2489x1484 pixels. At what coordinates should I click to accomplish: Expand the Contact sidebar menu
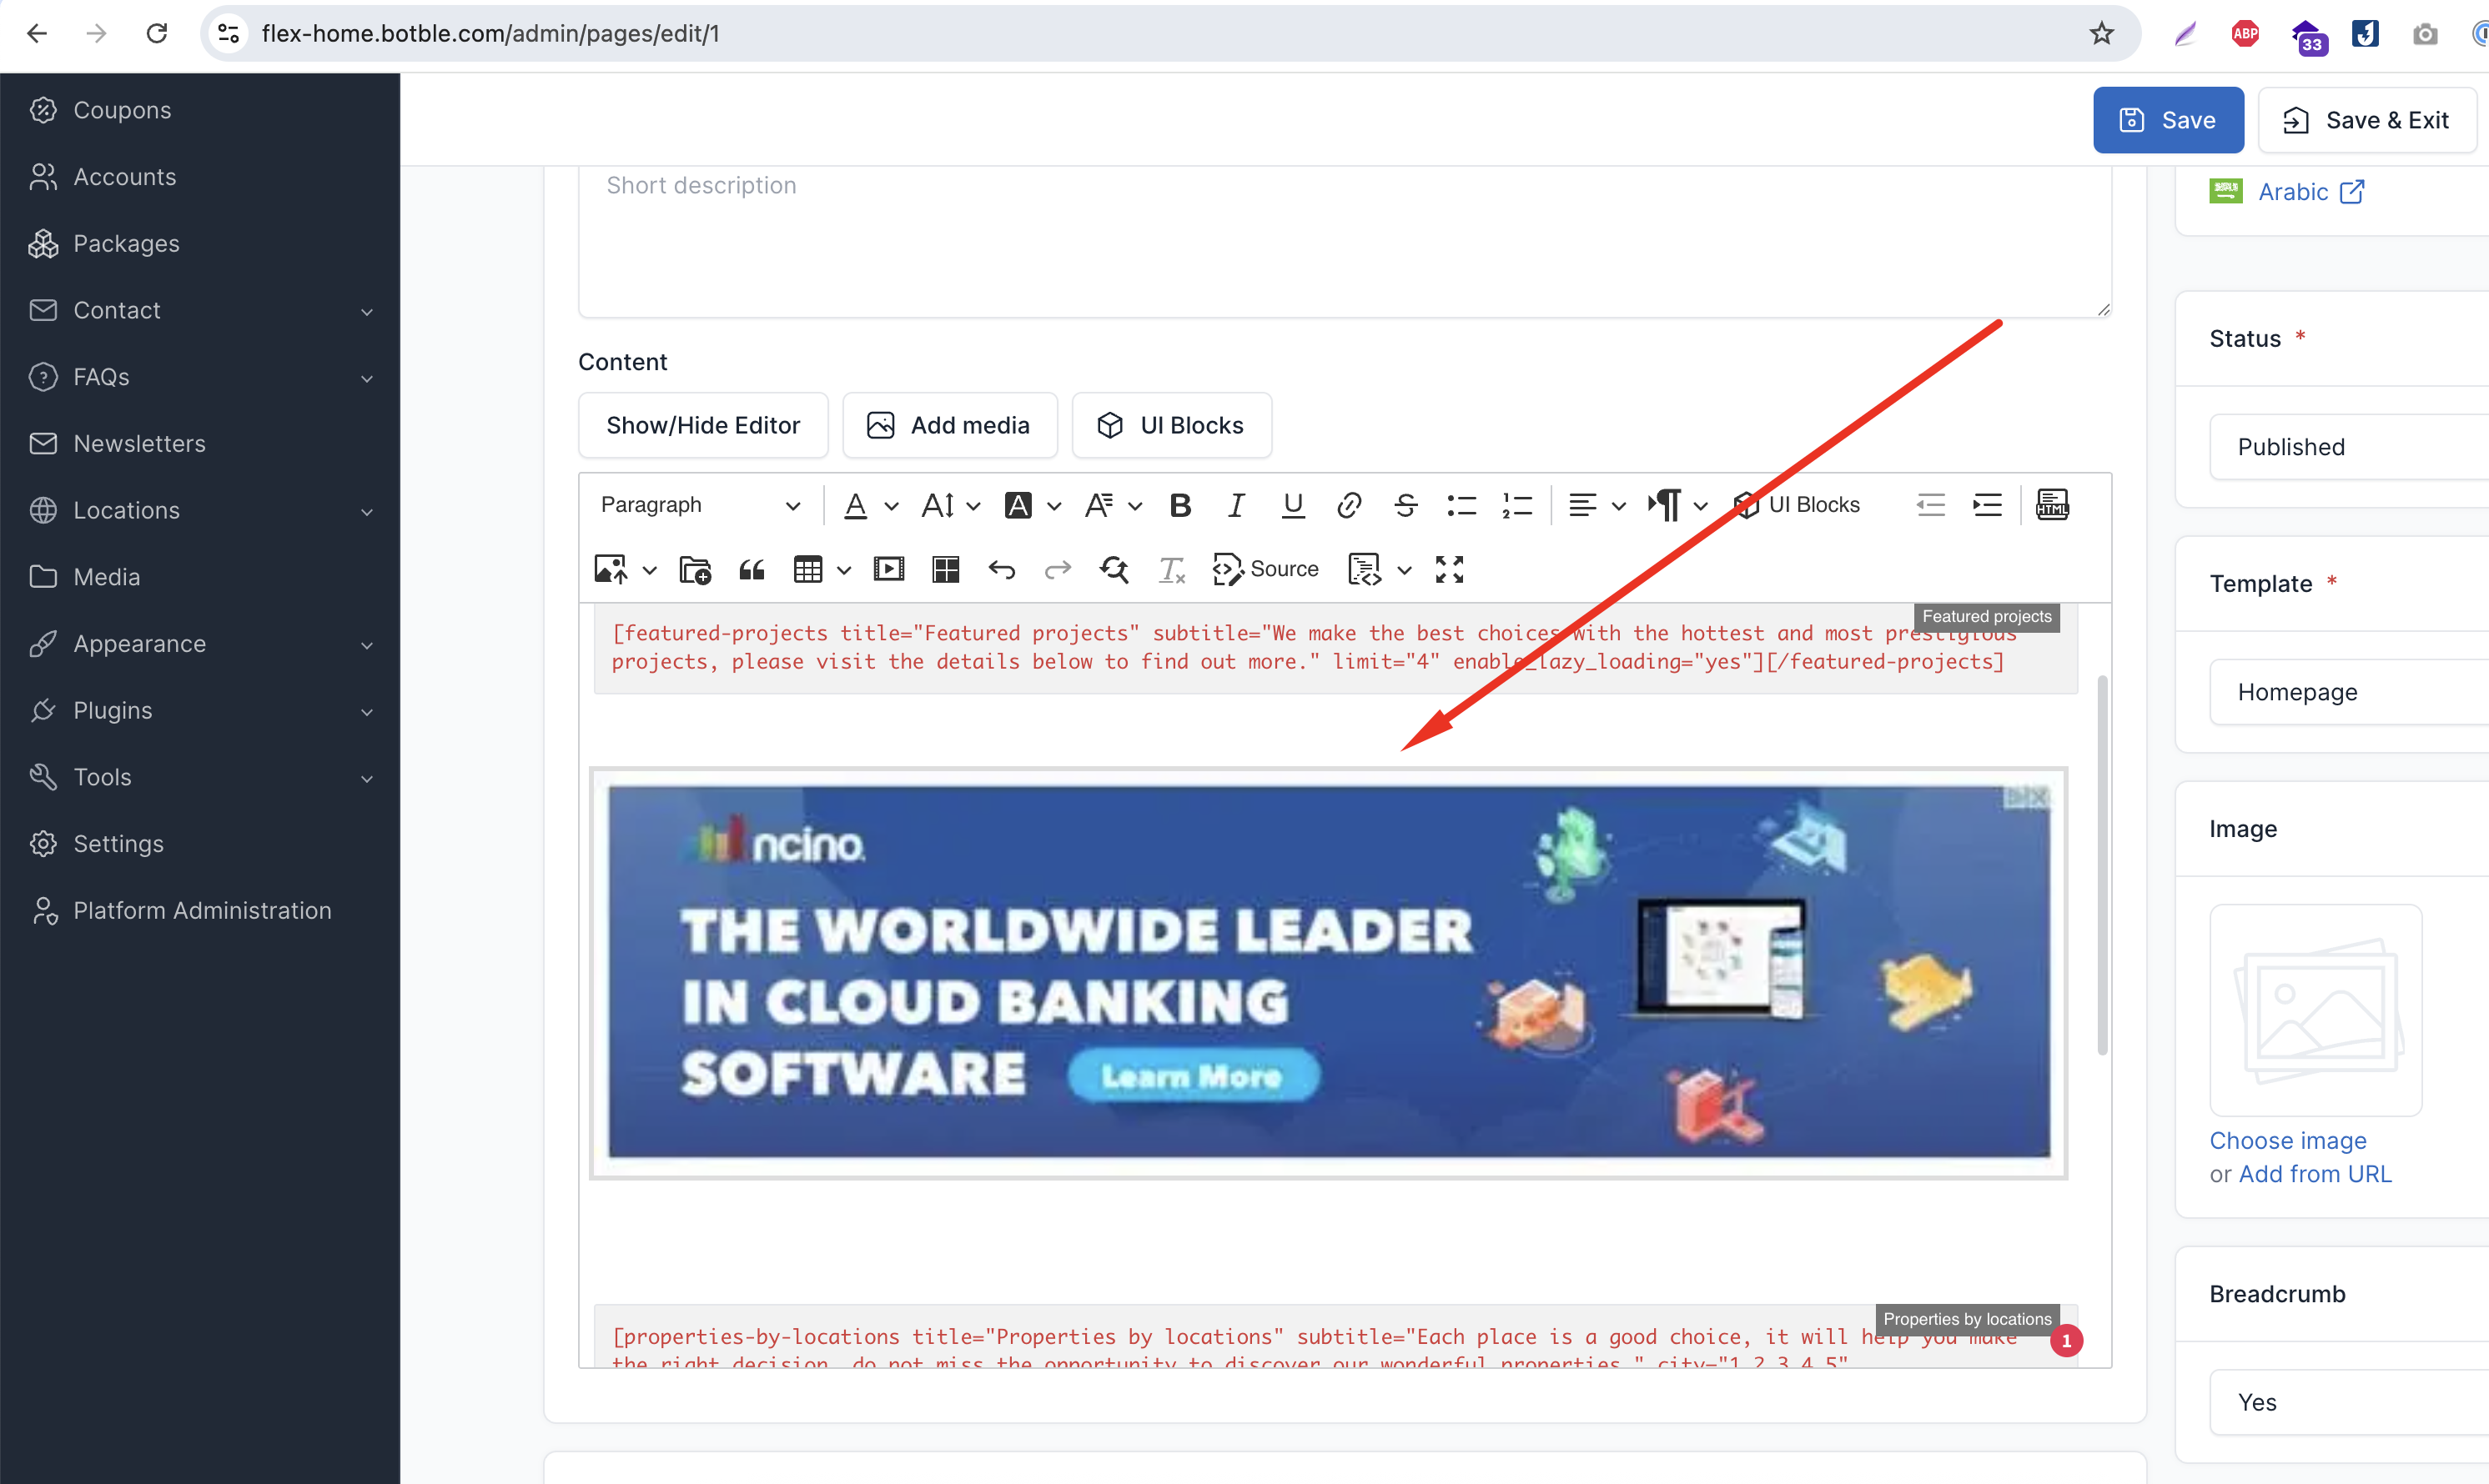point(200,310)
